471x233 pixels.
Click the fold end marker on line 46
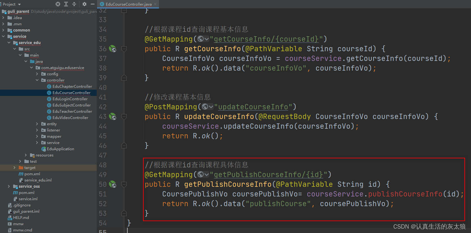124,145
